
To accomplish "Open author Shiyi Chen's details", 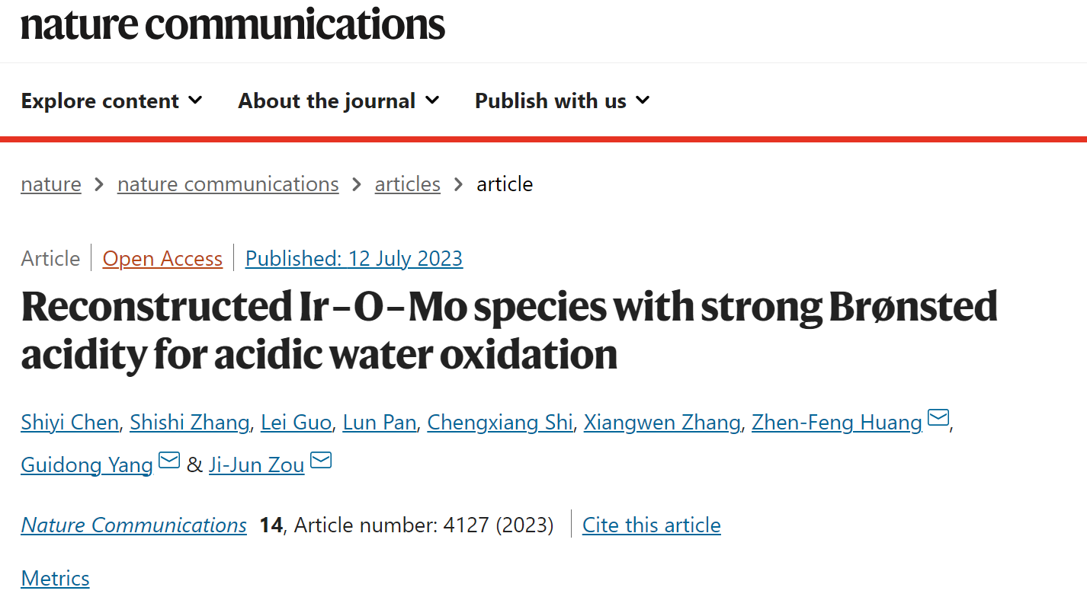I will coord(69,423).
